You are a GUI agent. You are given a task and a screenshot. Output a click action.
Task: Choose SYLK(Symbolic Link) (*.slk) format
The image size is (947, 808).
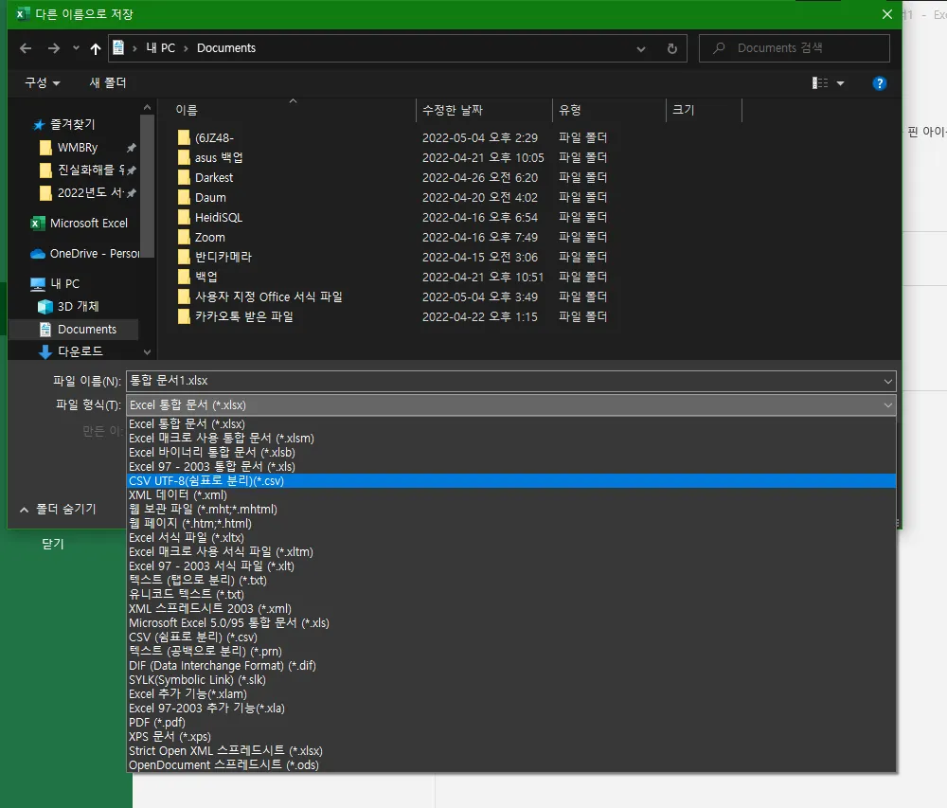(x=511, y=680)
